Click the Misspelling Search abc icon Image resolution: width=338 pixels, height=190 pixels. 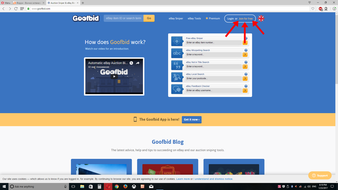(177, 53)
